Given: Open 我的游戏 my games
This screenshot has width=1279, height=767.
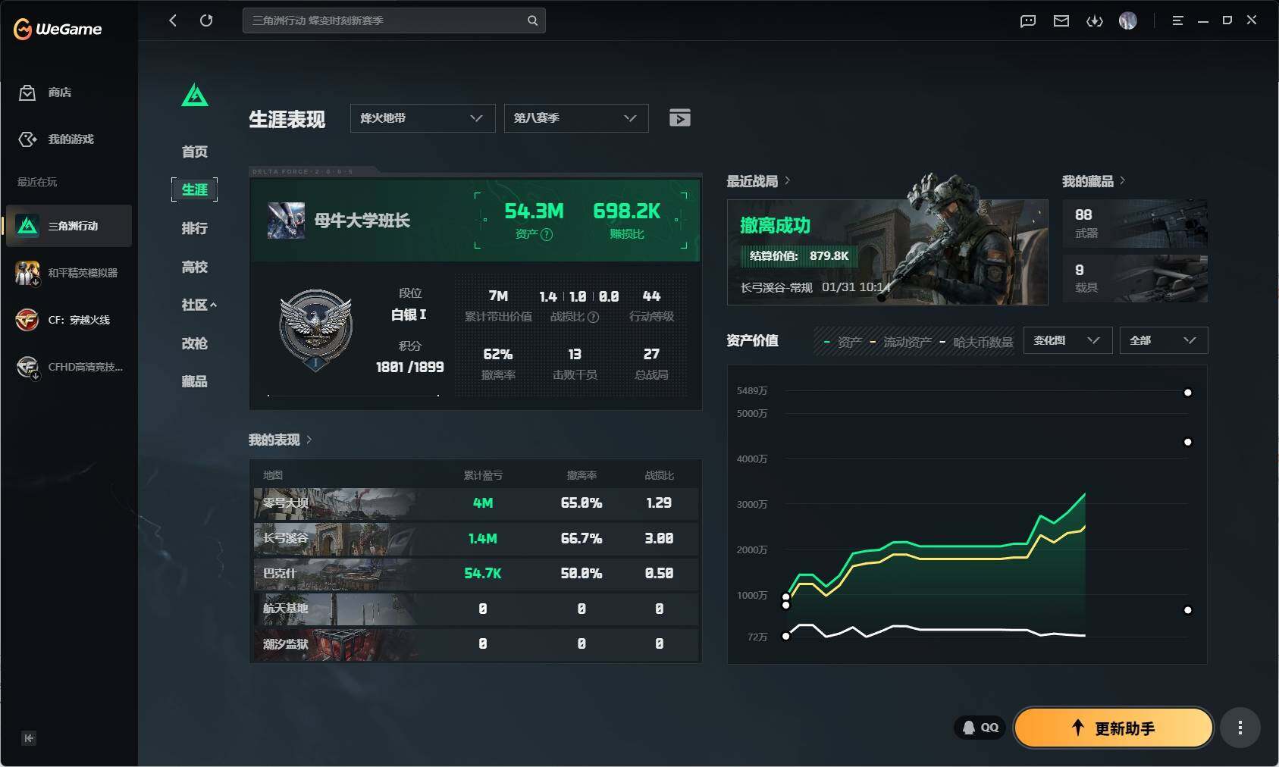Looking at the screenshot, I should tap(57, 139).
